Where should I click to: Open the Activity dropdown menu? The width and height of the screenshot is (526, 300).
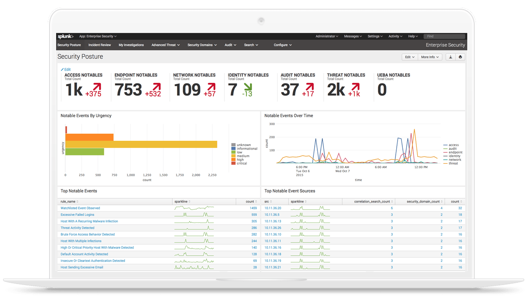395,36
